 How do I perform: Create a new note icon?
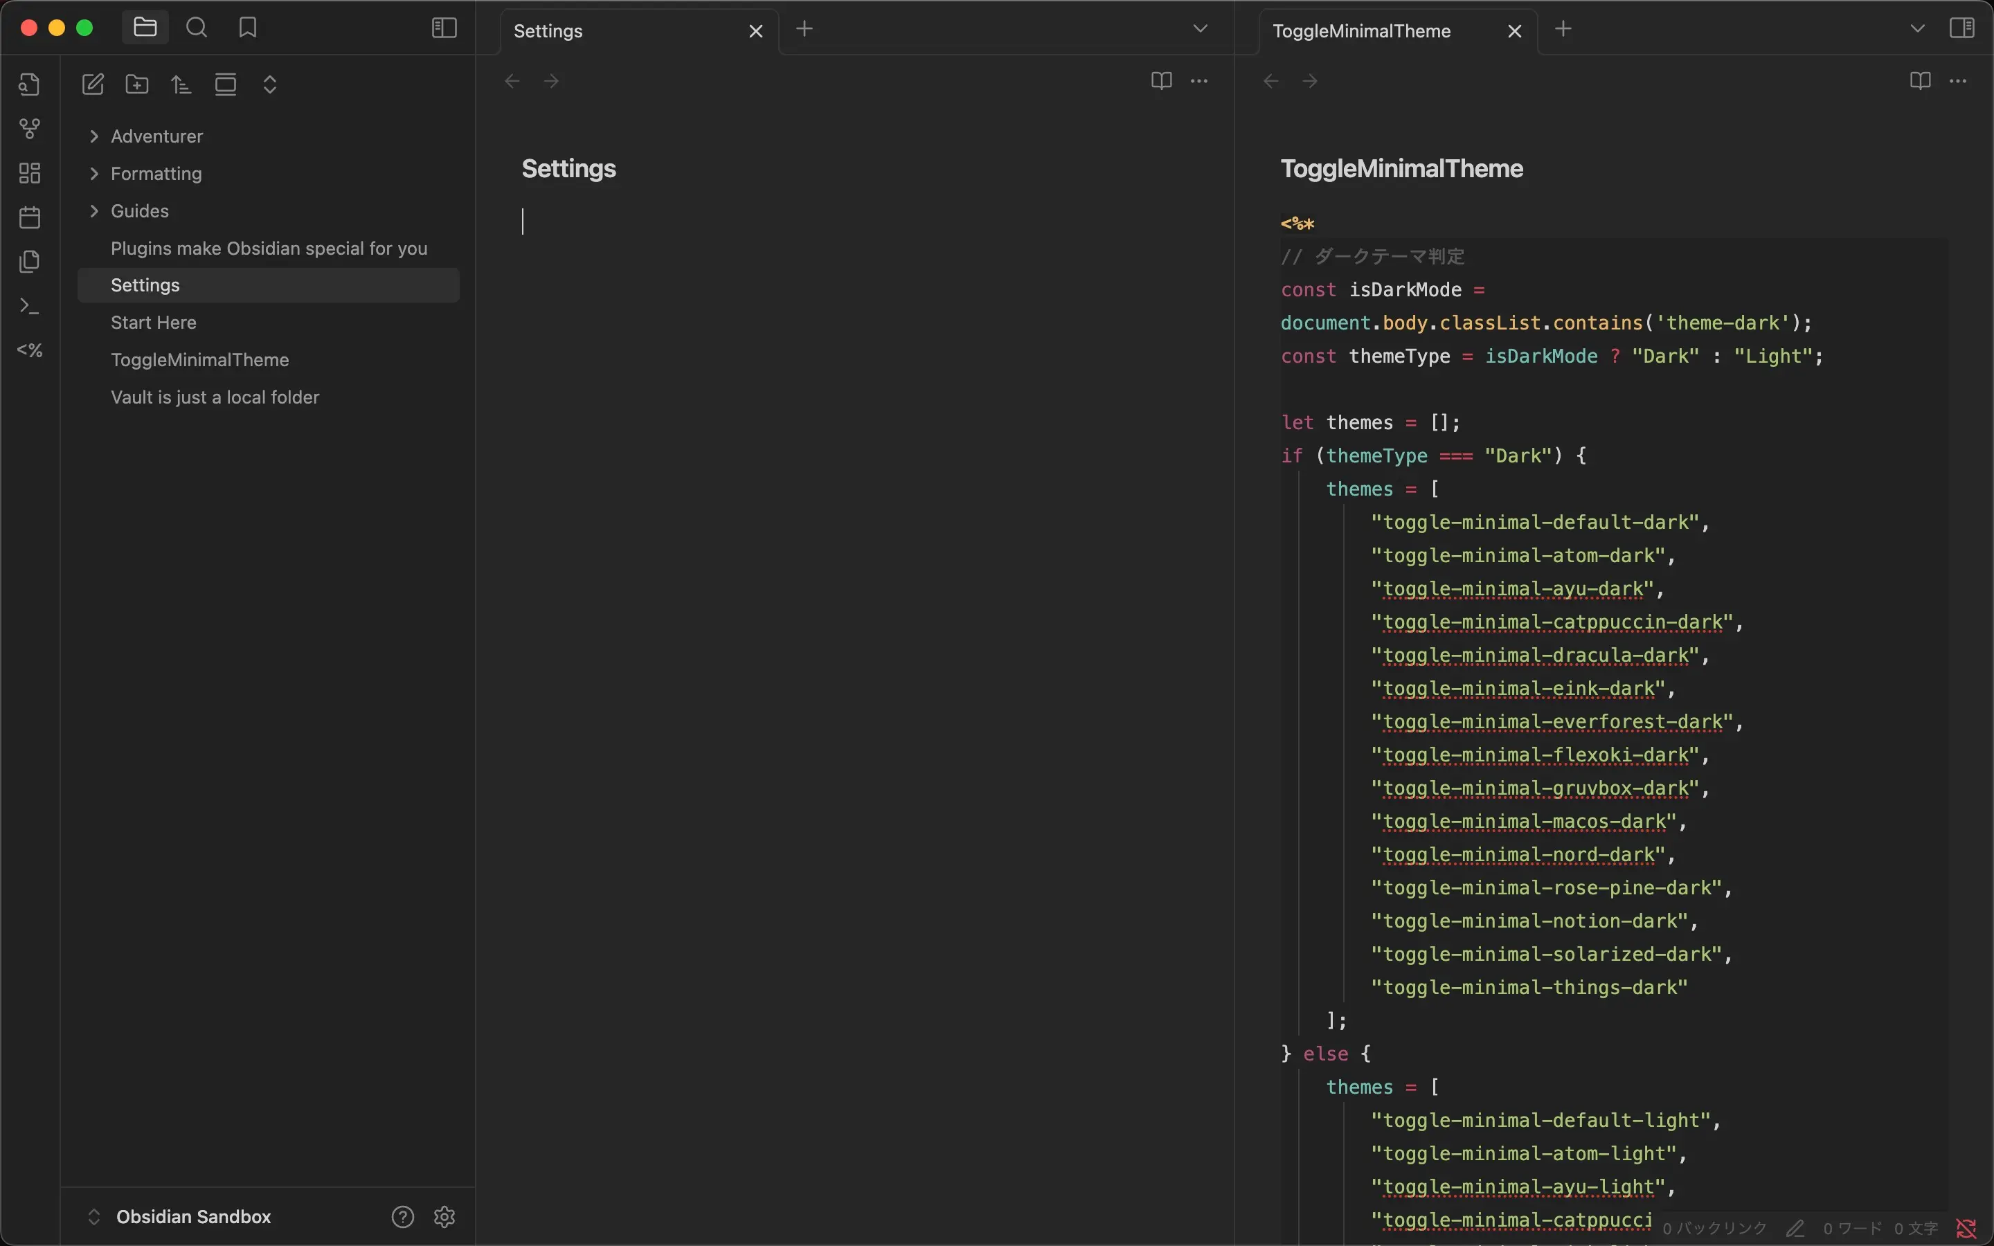[x=93, y=84]
